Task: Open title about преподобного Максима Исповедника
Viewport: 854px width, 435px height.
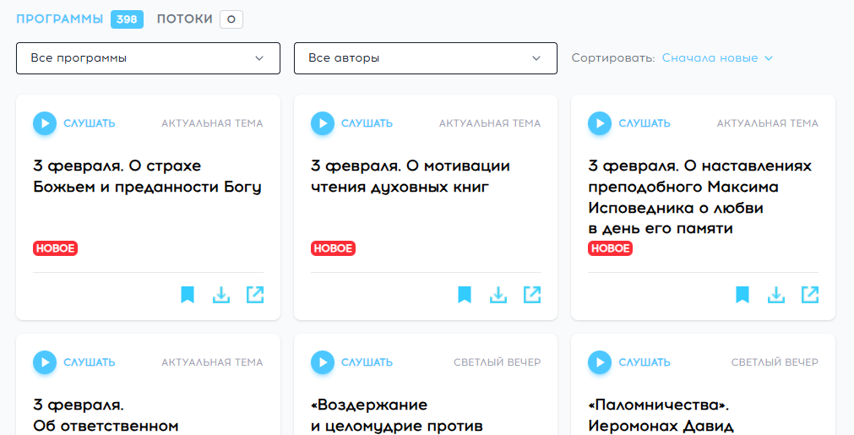Action: click(x=700, y=197)
